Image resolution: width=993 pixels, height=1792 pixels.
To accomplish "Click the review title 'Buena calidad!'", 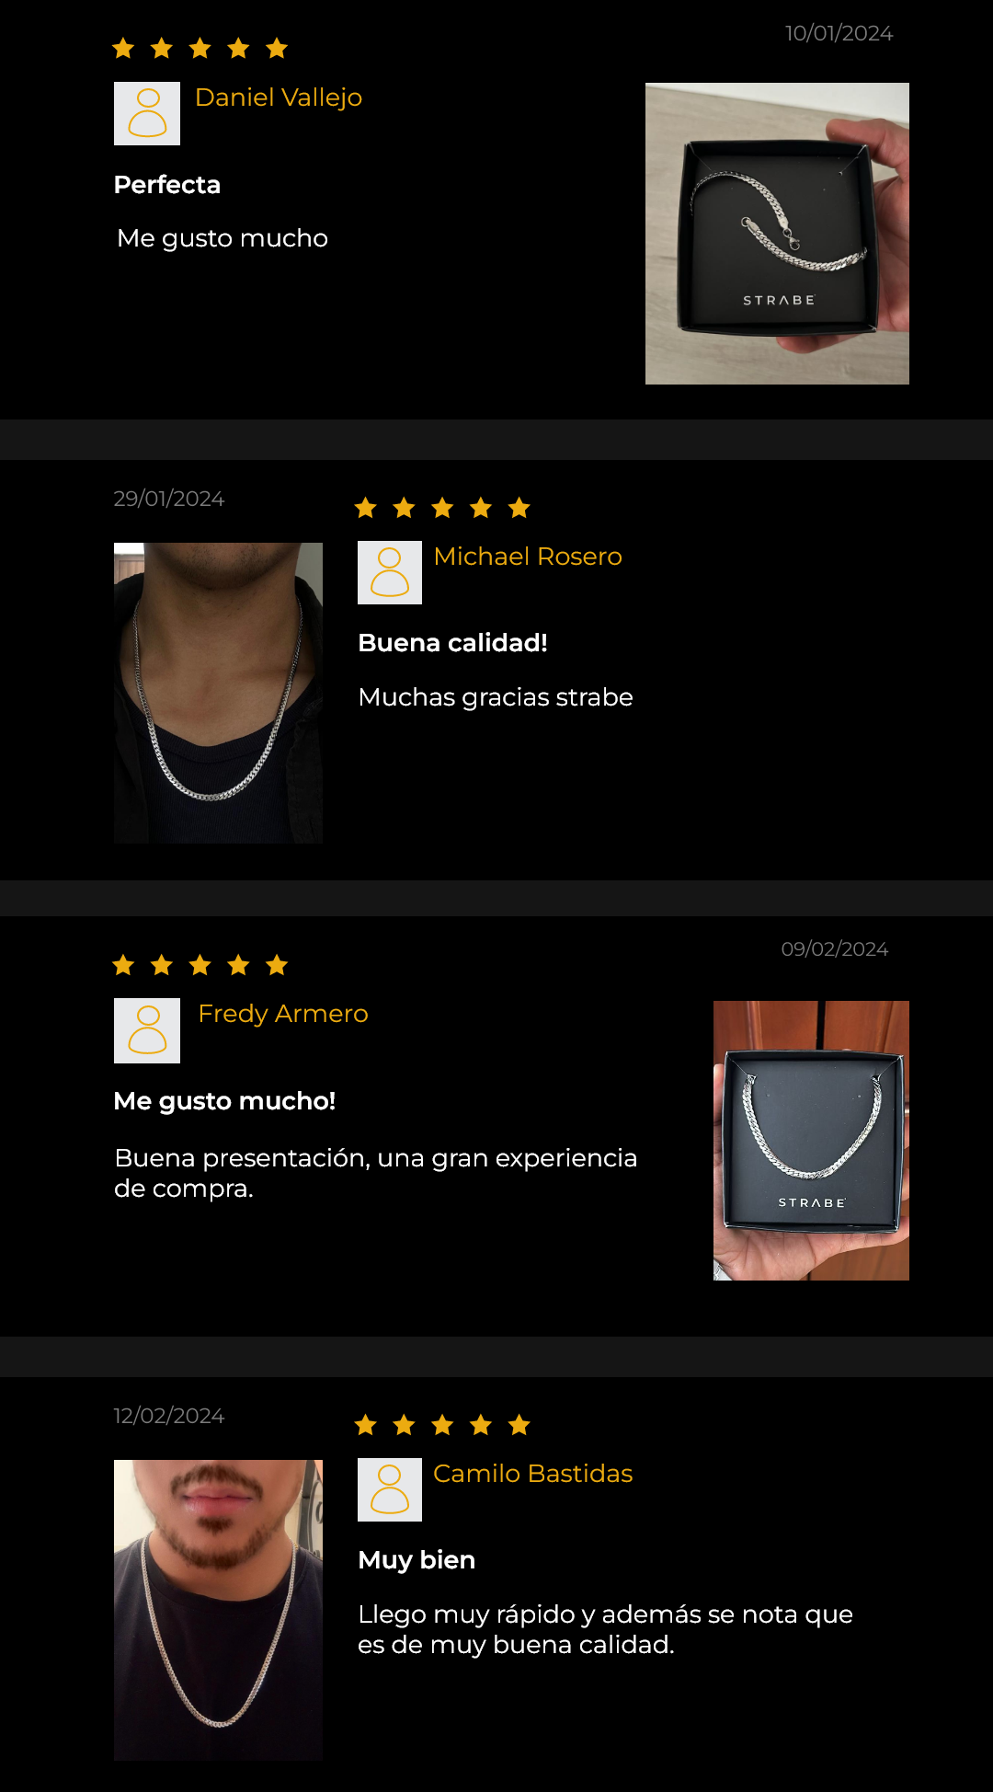I will [x=452, y=643].
